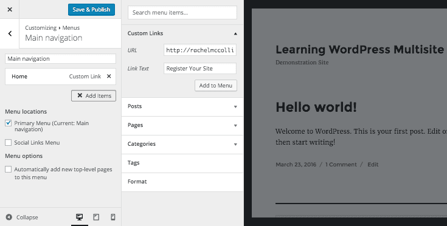
Task: Open the Format section
Action: point(182,182)
